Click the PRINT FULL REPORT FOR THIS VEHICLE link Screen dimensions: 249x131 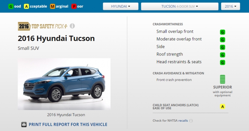[x=68, y=124]
